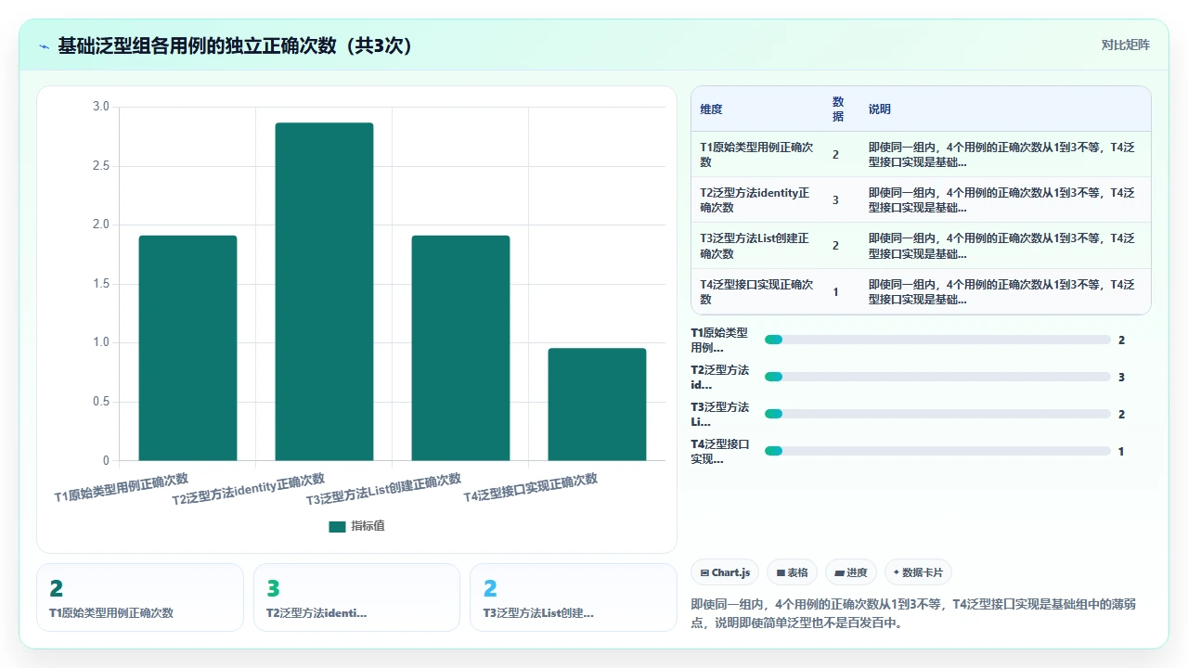Click the T3泛型方法 progress bar

tap(937, 415)
